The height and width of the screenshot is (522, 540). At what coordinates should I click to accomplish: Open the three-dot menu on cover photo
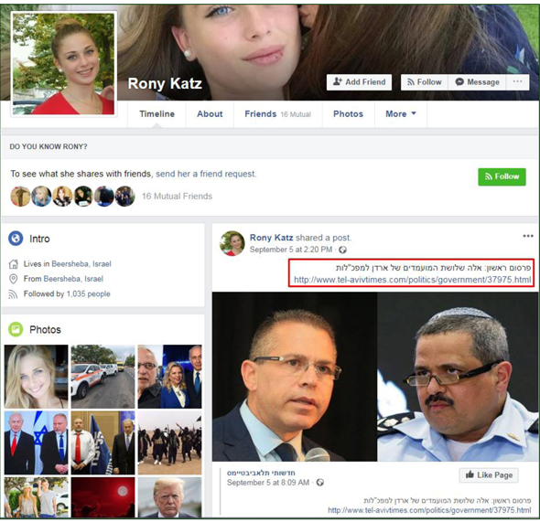(518, 82)
